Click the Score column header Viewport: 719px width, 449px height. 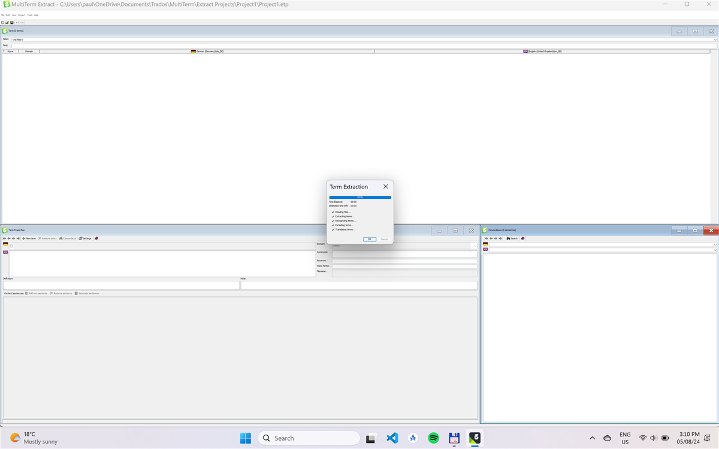pos(10,51)
